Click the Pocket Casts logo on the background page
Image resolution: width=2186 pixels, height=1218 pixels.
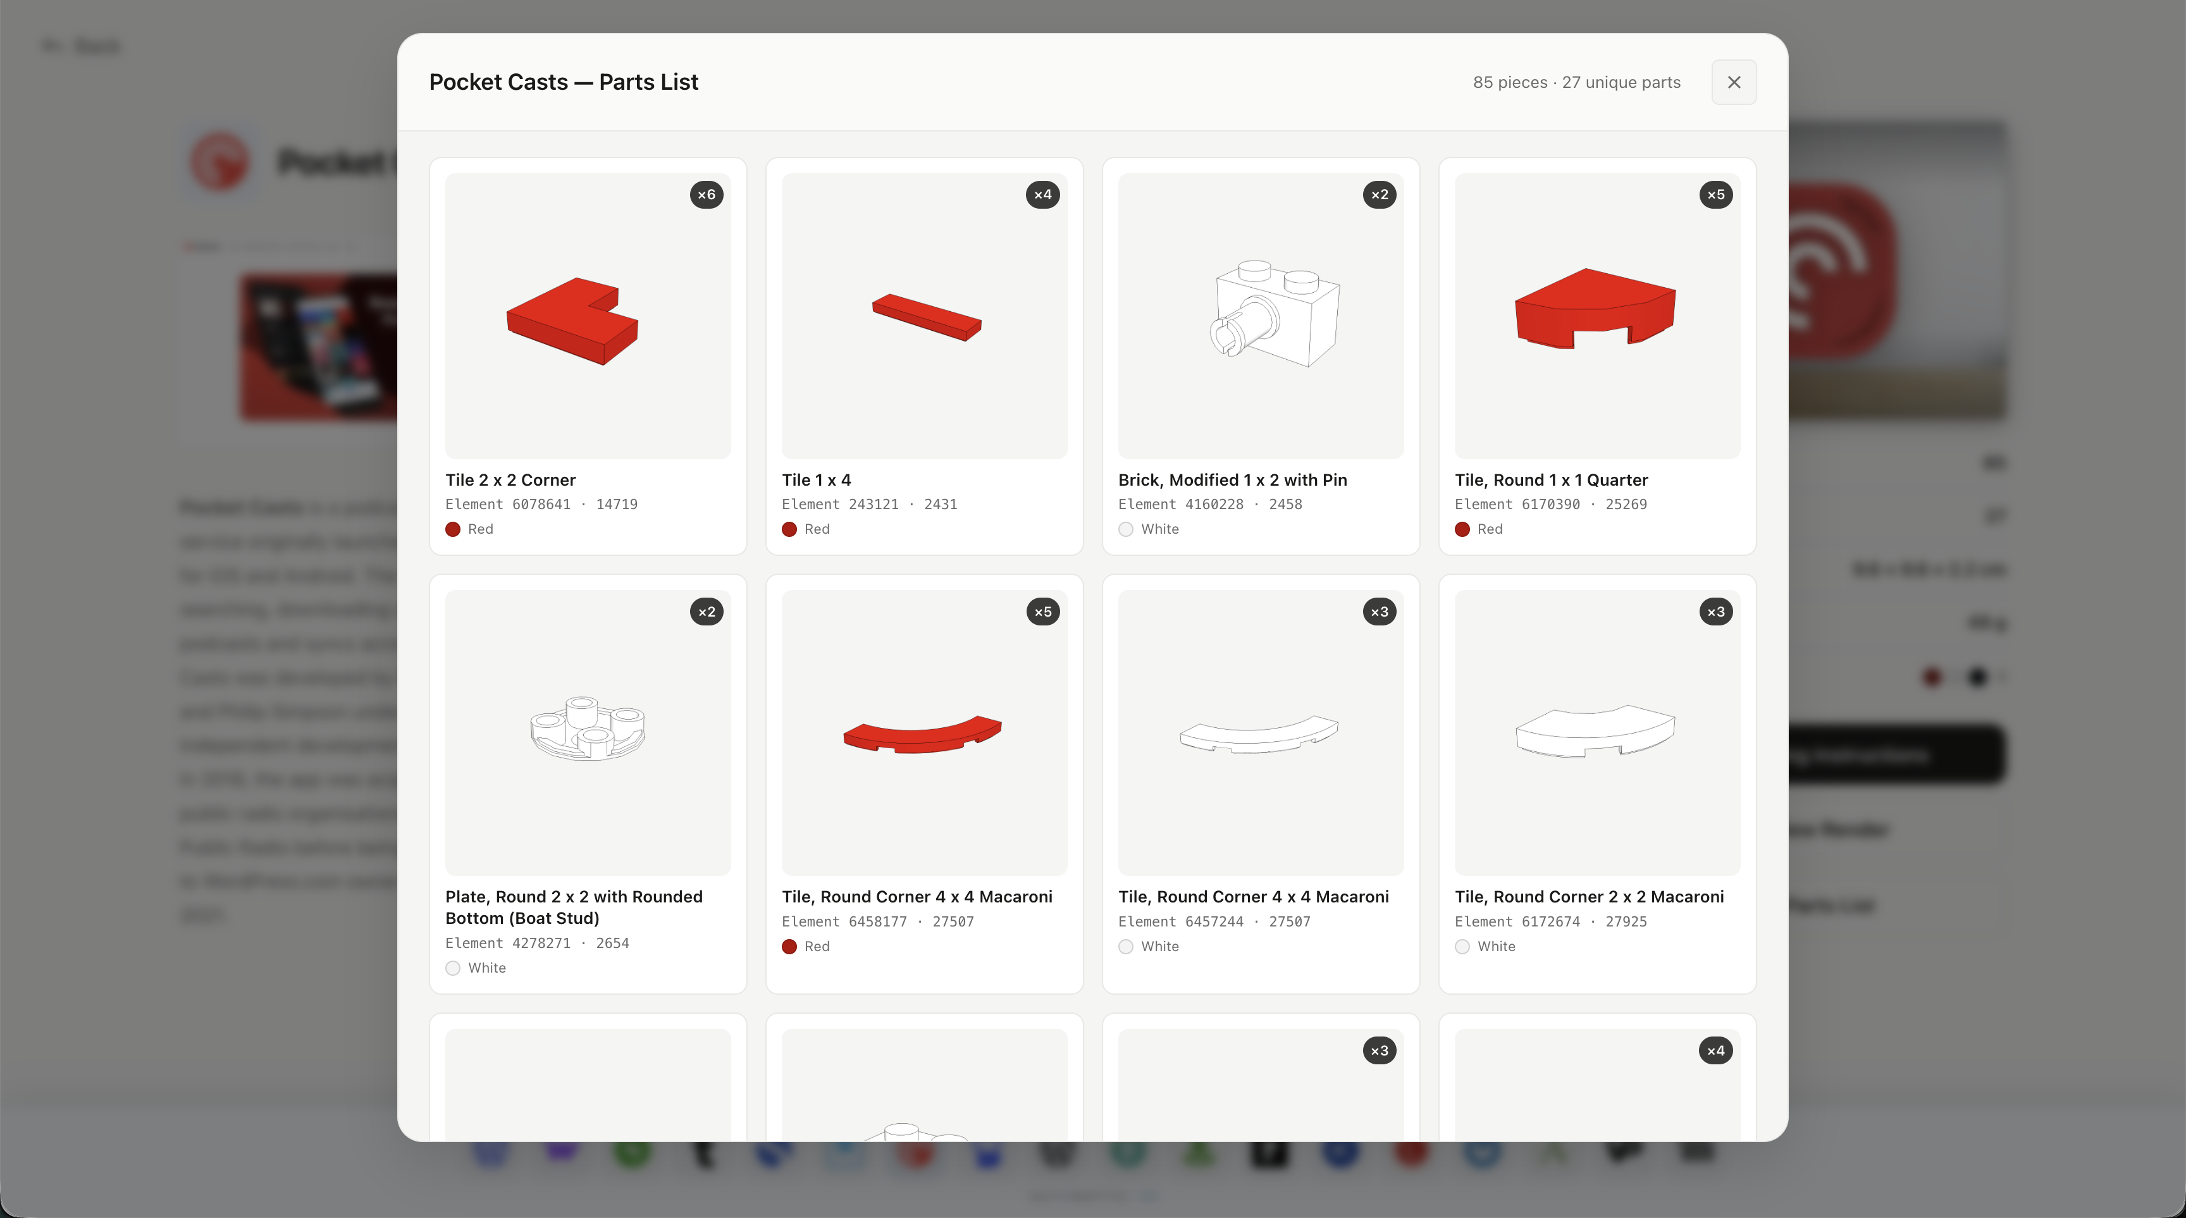(219, 161)
